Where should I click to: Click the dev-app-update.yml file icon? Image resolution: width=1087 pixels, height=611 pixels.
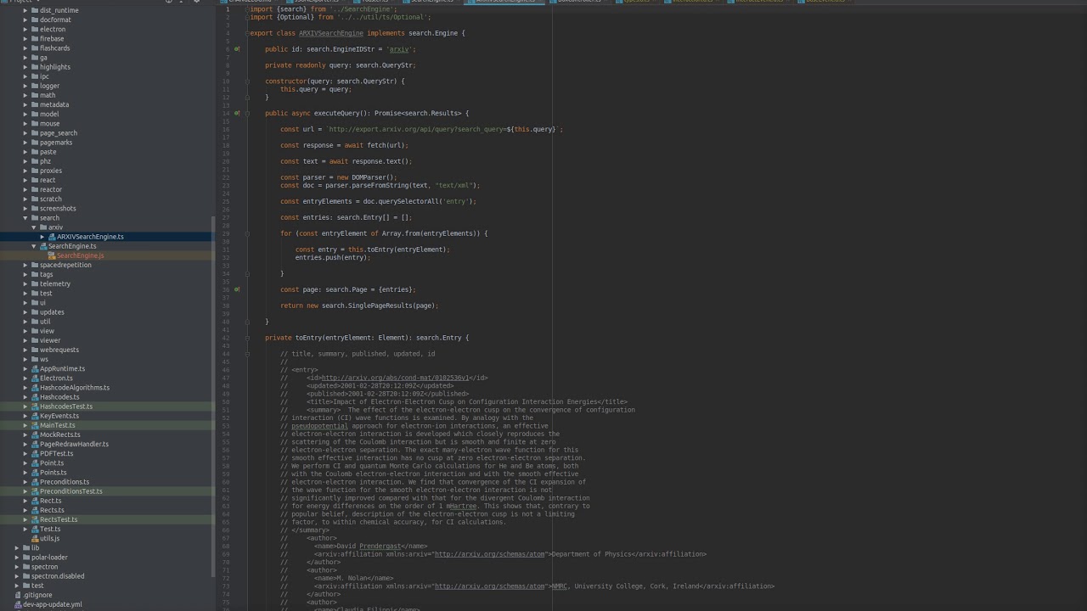pos(18,604)
